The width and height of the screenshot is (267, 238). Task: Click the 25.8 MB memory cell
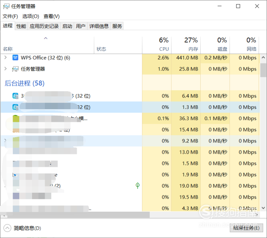click(x=186, y=69)
